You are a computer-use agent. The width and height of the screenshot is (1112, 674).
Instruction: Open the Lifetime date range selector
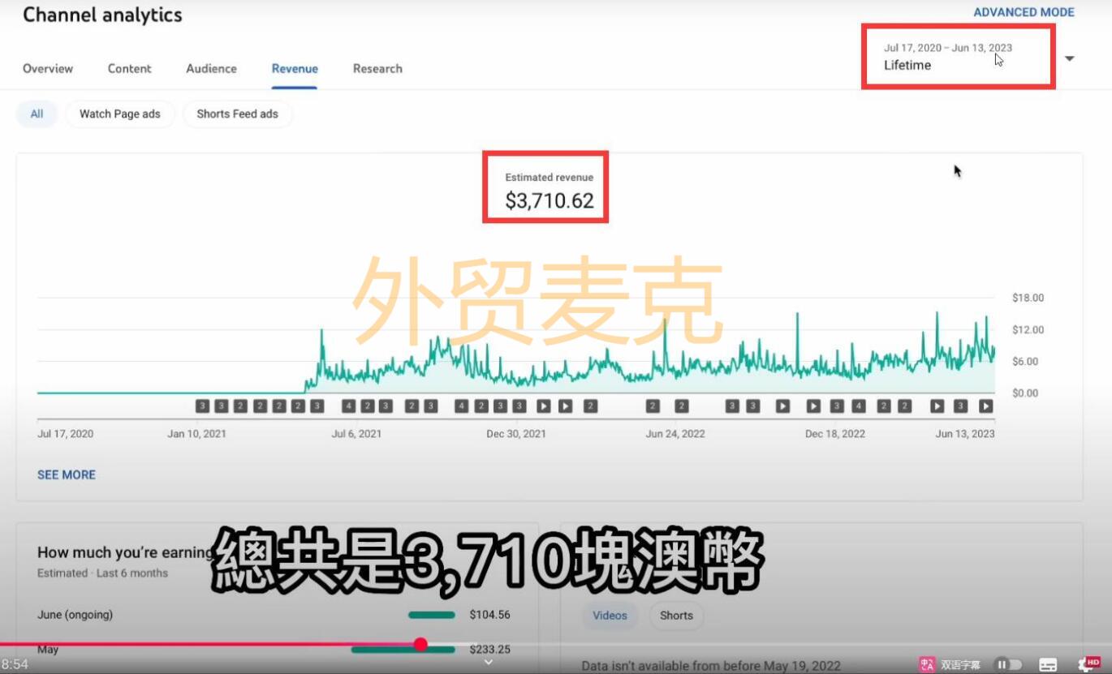point(958,57)
